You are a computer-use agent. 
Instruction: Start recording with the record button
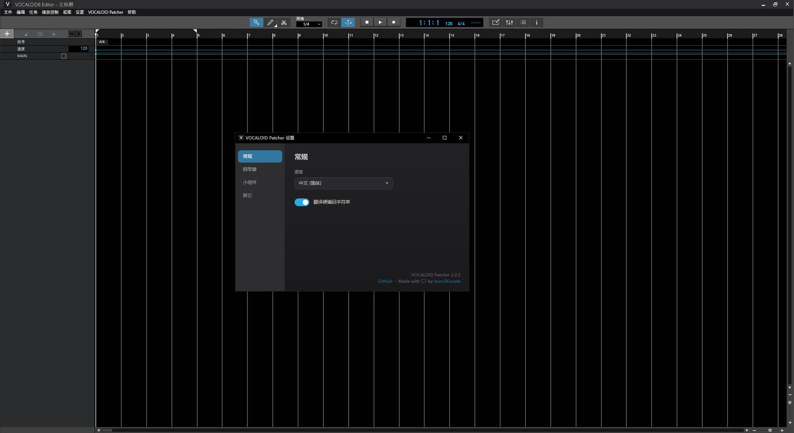coord(394,22)
